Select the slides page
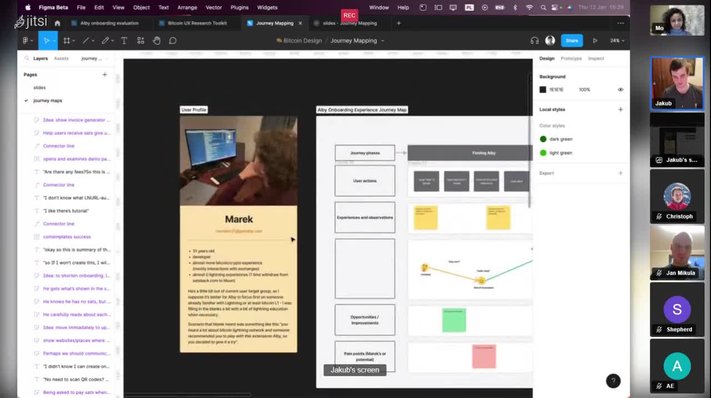 click(39, 87)
